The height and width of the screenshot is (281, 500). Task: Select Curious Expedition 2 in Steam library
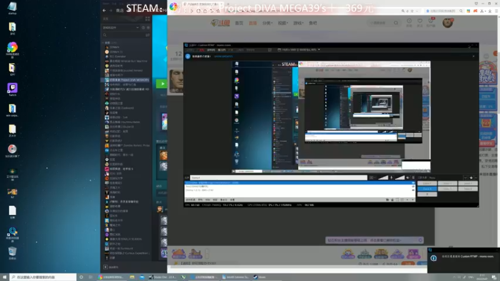[127, 253]
